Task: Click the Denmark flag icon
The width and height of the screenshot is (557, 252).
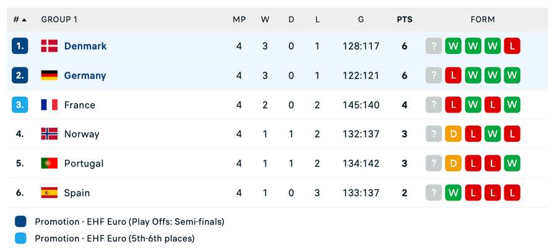Action: [x=50, y=46]
